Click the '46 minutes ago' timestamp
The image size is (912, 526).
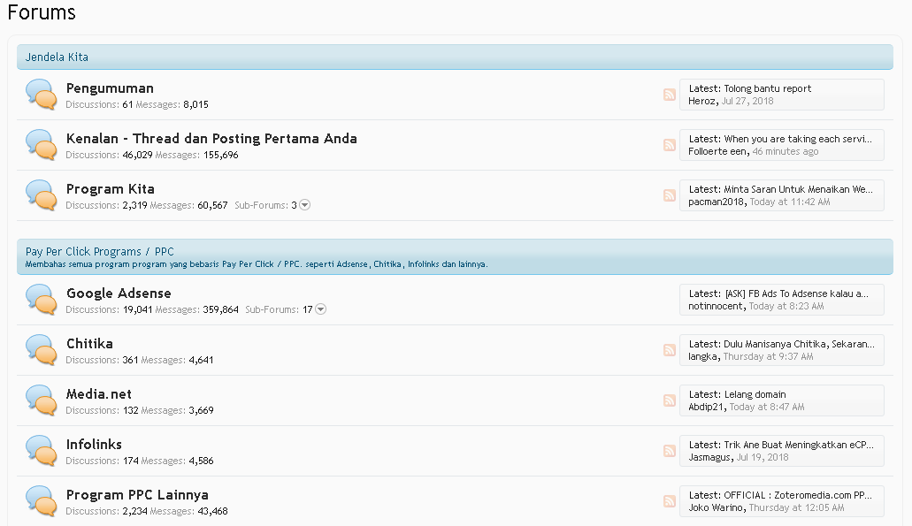(786, 152)
